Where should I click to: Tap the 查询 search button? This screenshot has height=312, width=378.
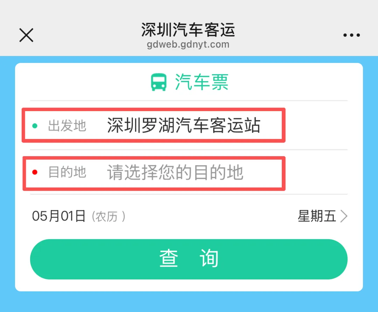[189, 259]
